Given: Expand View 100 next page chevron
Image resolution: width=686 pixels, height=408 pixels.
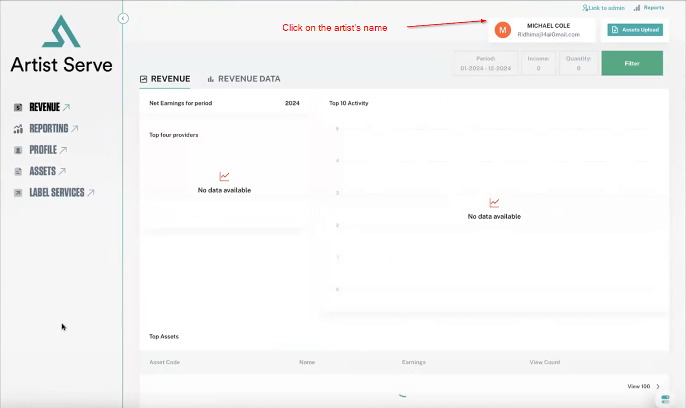Looking at the screenshot, I should coord(658,386).
